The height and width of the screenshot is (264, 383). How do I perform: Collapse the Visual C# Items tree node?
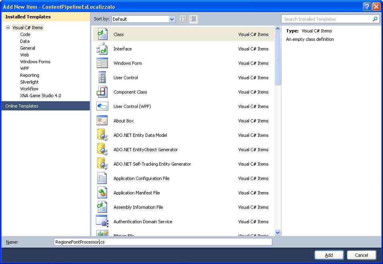coord(8,28)
